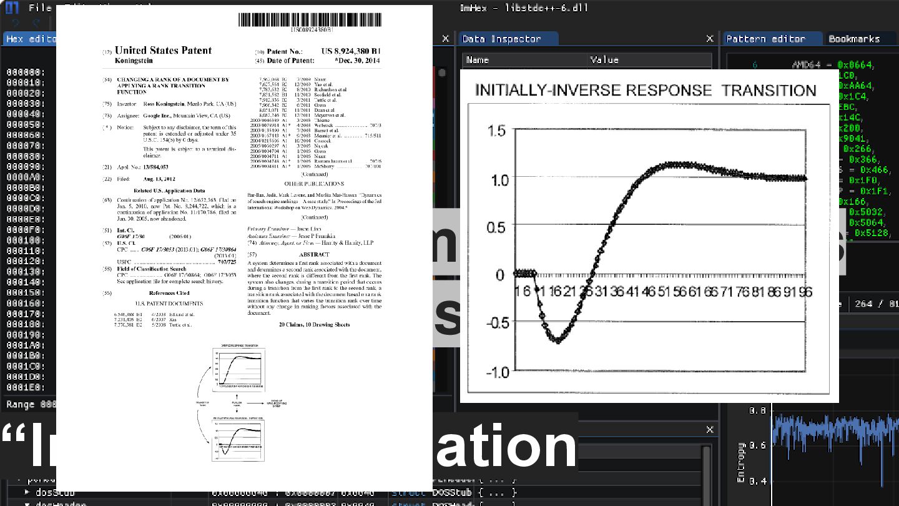
Task: Select hex row address 0000A0:
Action: pyautogui.click(x=26, y=177)
